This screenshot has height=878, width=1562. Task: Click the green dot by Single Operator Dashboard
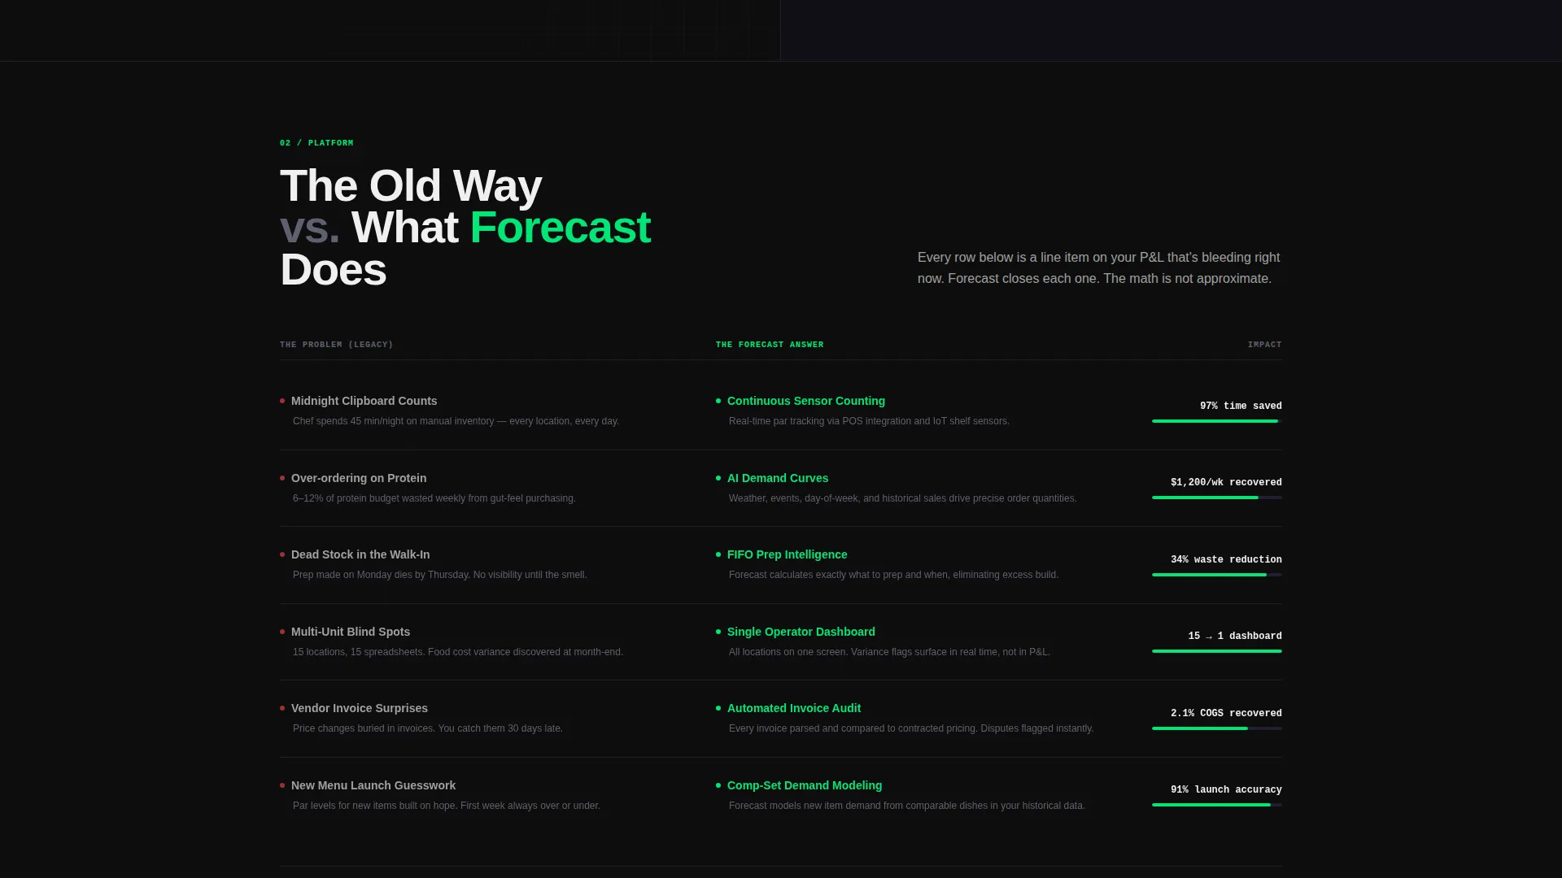pos(718,632)
